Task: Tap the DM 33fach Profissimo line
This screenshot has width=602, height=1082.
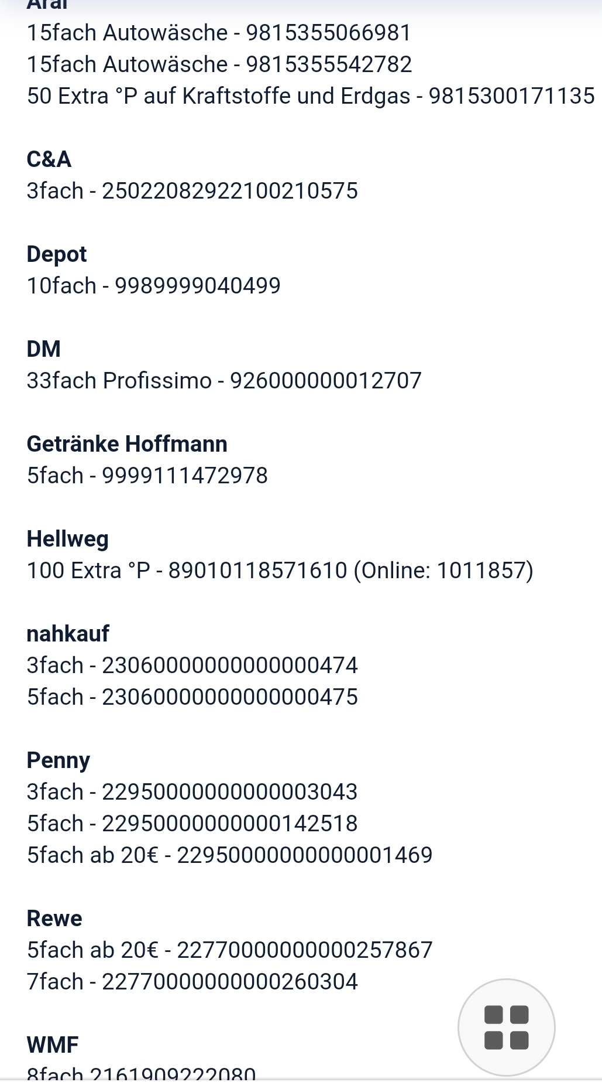Action: [224, 381]
